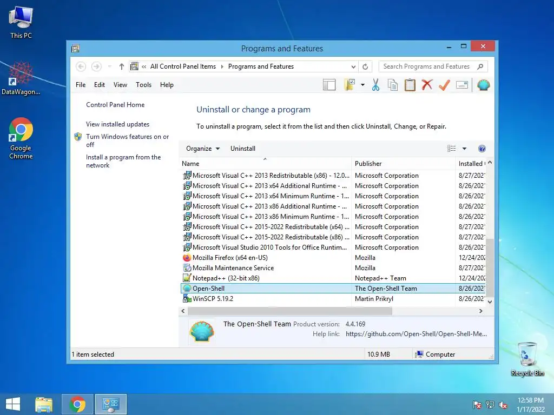
Task: Click the Back navigation arrow
Action: point(81,66)
